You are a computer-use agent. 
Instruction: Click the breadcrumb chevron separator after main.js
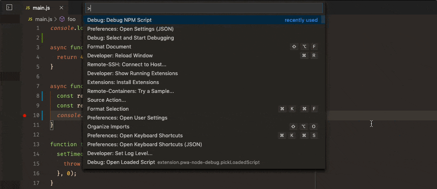(x=56, y=19)
